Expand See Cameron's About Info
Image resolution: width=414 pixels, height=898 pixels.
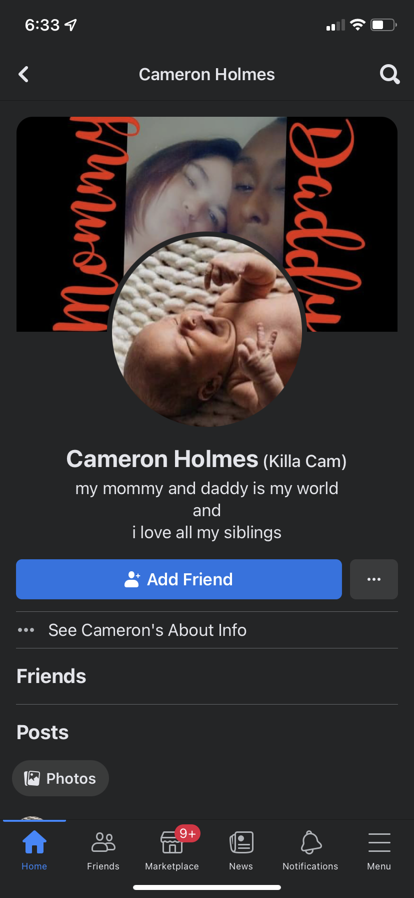click(207, 630)
